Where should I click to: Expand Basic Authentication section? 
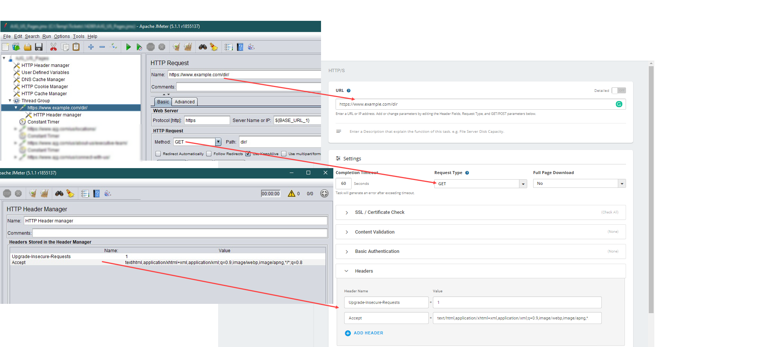pos(347,252)
